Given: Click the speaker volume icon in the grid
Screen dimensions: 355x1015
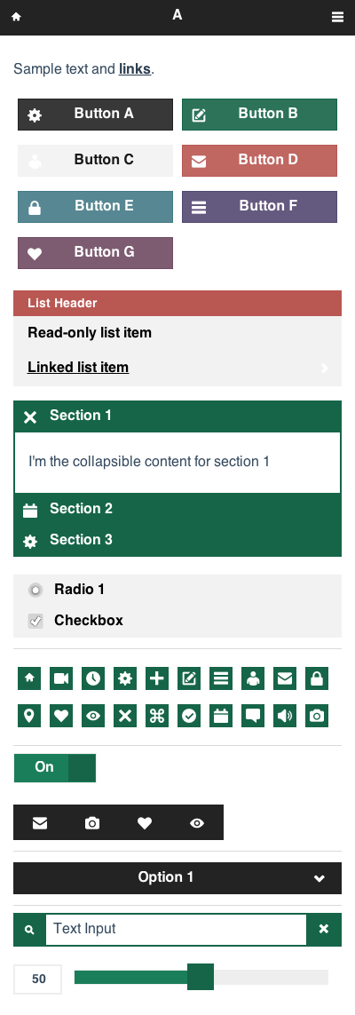Looking at the screenshot, I should (285, 716).
